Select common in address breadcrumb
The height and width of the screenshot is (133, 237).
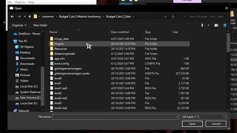[48, 17]
